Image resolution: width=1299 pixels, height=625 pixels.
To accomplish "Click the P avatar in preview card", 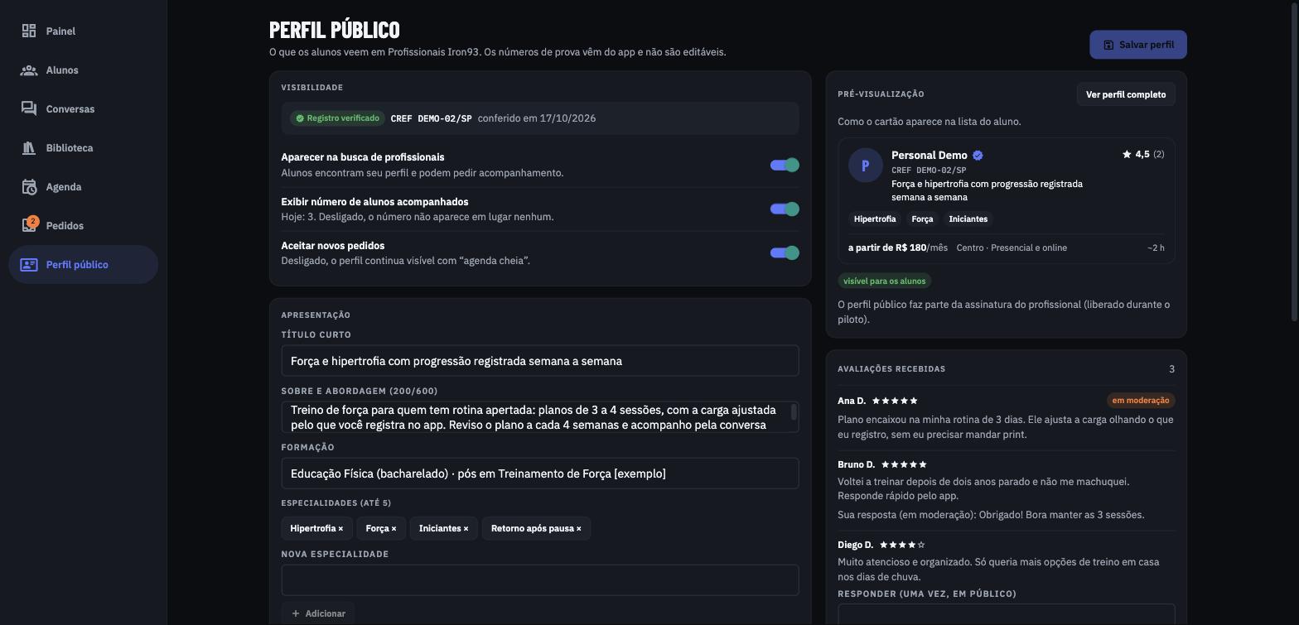I will 865,166.
